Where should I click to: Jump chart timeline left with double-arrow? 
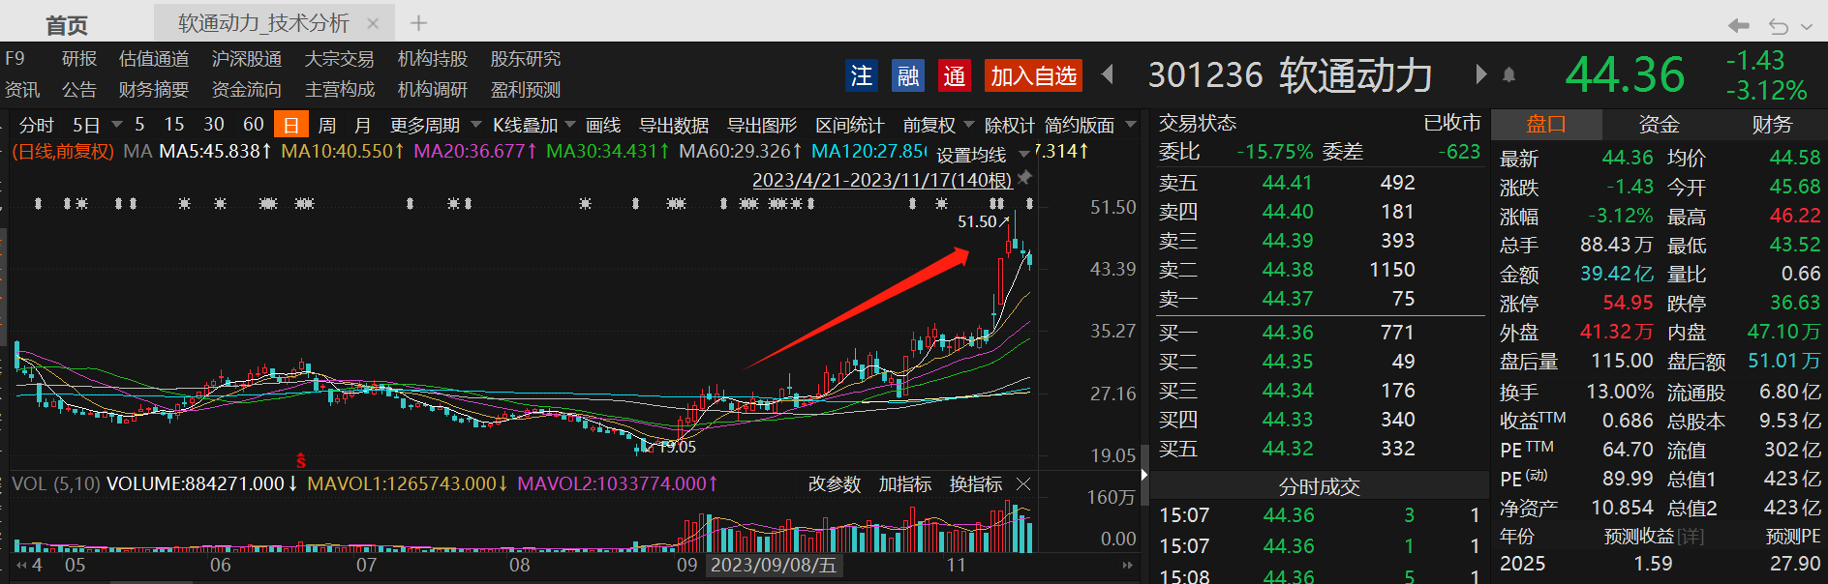[x=21, y=565]
